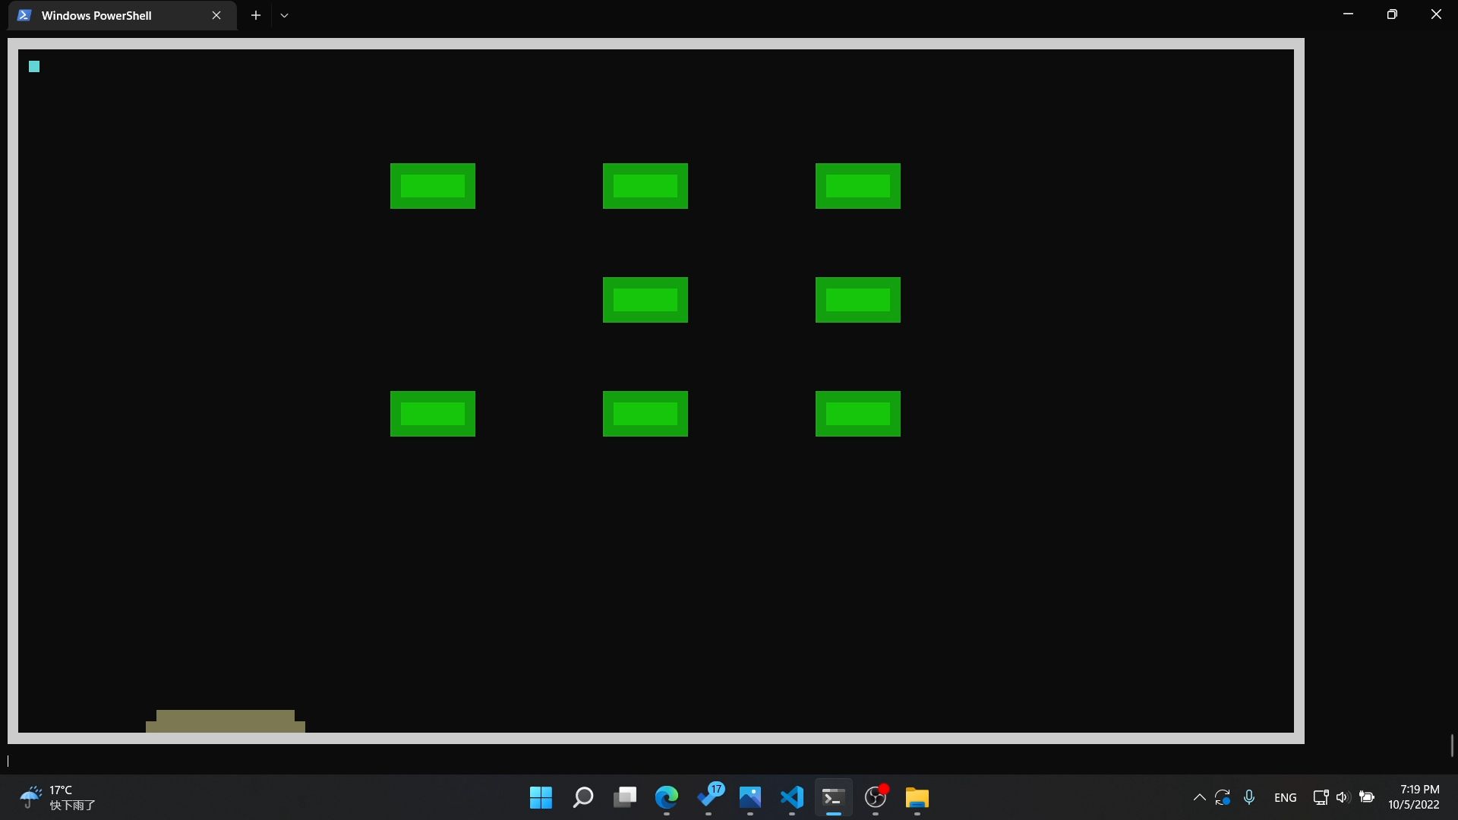The height and width of the screenshot is (820, 1458).
Task: Launch Microsoft Edge from taskbar
Action: coord(667,797)
